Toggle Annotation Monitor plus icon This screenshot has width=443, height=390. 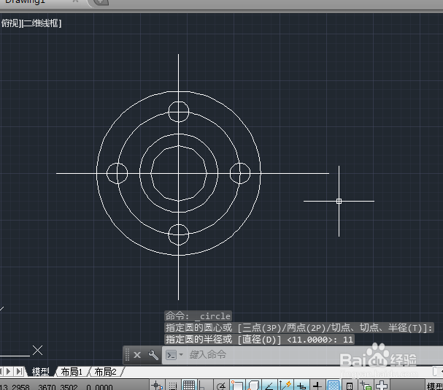tap(382, 386)
